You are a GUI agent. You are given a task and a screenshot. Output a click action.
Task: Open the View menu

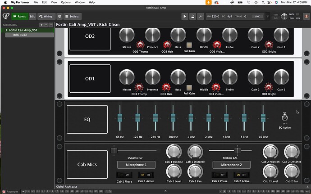(54, 2)
